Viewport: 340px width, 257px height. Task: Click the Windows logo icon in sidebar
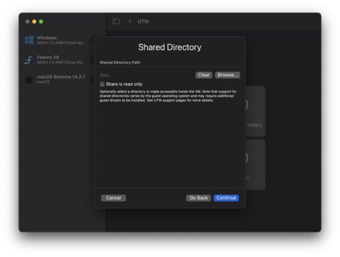29,40
